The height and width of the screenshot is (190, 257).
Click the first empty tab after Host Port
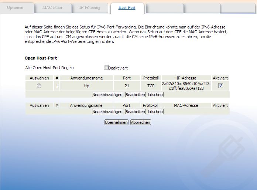coord(164,8)
